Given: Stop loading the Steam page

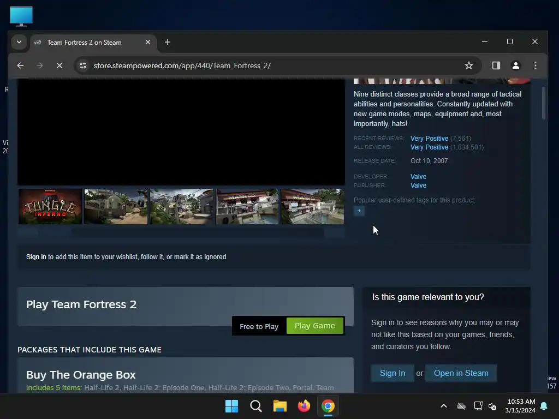Looking at the screenshot, I should 59,65.
